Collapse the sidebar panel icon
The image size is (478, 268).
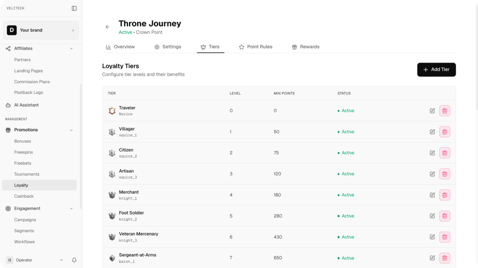pyautogui.click(x=74, y=8)
